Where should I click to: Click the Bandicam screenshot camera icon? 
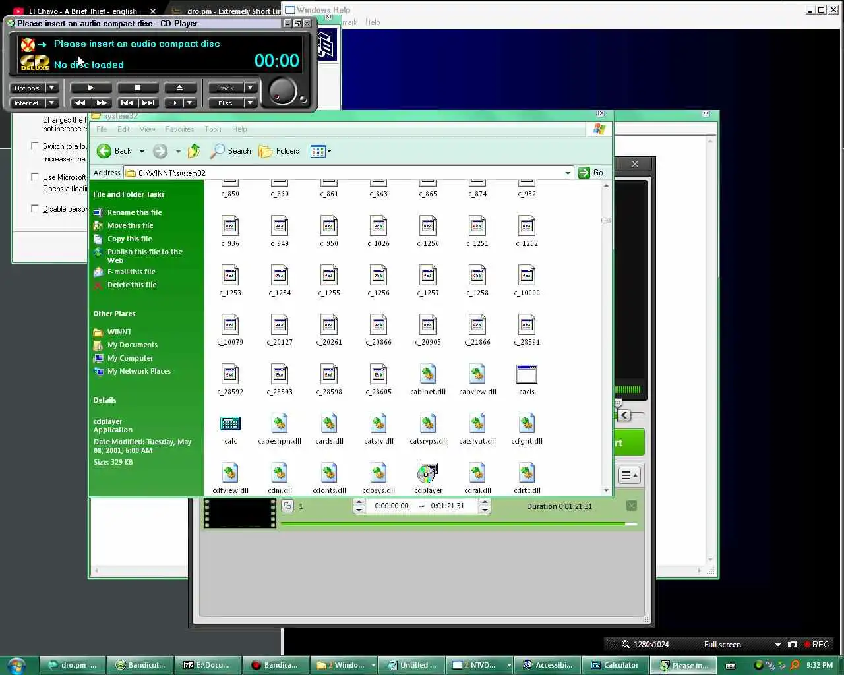793,645
